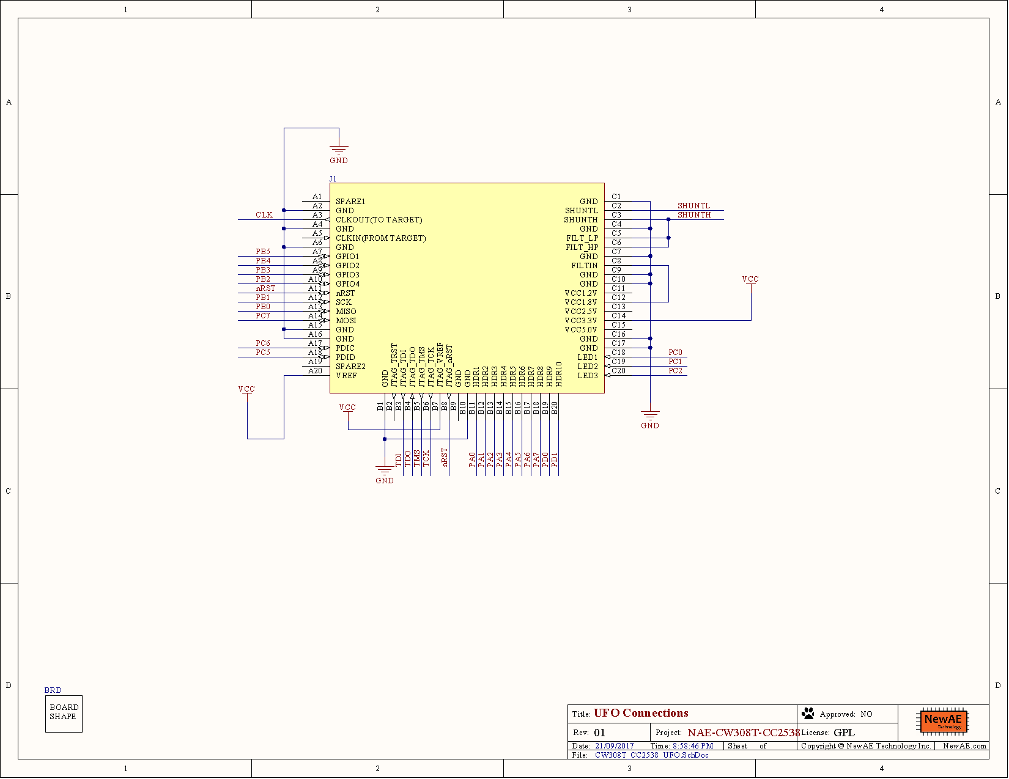This screenshot has width=1009, height=779.
Task: Click the J1 designator label
Action: pyautogui.click(x=333, y=179)
